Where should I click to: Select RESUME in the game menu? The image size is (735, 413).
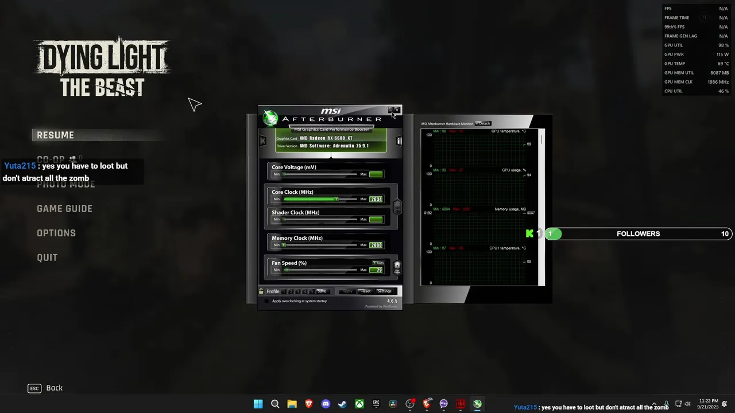(x=56, y=135)
